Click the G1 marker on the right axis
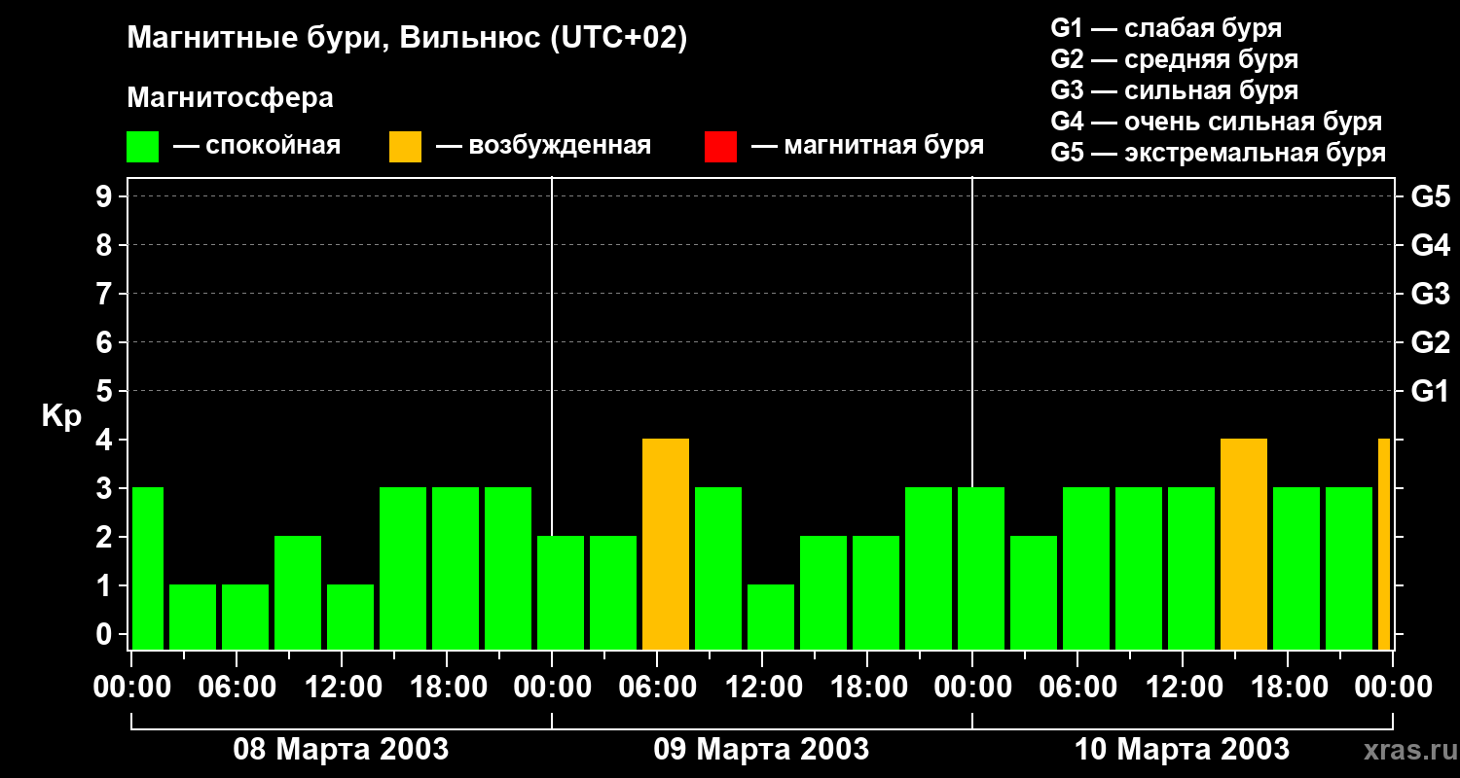The image size is (1460, 778). click(x=1430, y=392)
